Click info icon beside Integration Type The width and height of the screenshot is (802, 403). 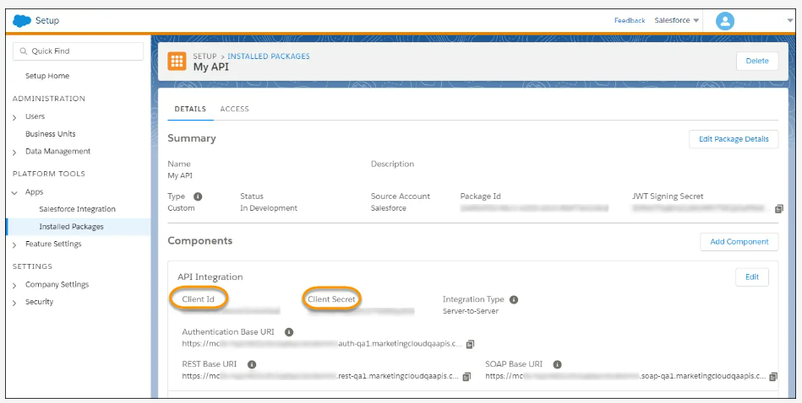(x=514, y=299)
